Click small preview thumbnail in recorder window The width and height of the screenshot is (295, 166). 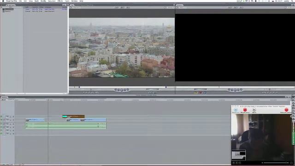click(238, 155)
